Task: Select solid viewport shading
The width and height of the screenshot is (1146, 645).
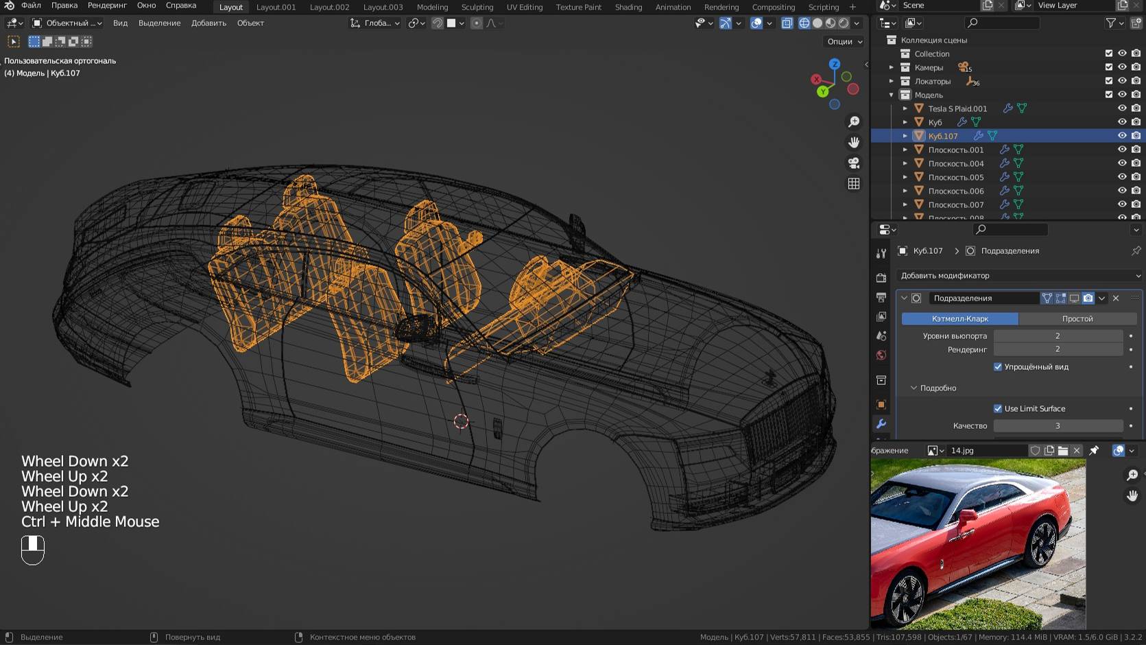Action: (817, 23)
